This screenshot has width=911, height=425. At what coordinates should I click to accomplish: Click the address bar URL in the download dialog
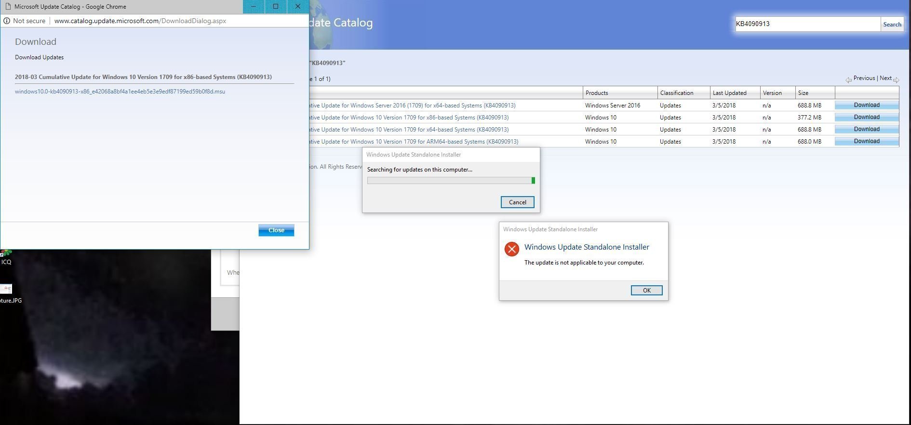[x=140, y=21]
